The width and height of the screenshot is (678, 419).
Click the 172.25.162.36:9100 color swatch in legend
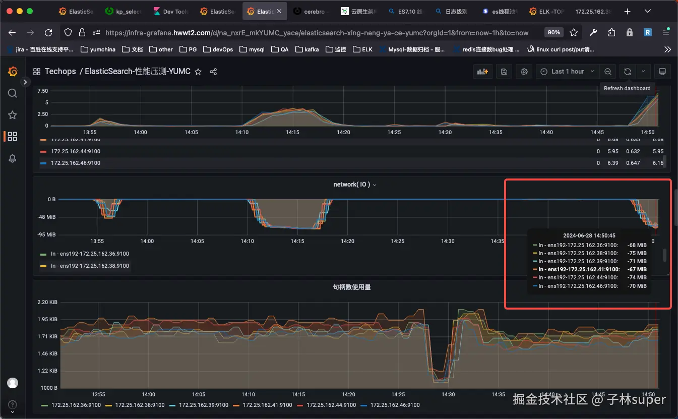click(44, 405)
